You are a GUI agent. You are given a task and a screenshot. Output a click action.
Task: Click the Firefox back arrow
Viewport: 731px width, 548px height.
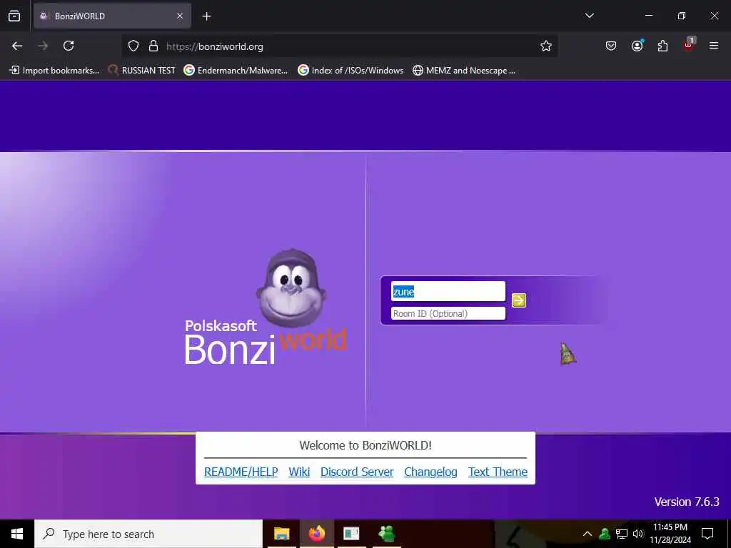click(x=17, y=46)
